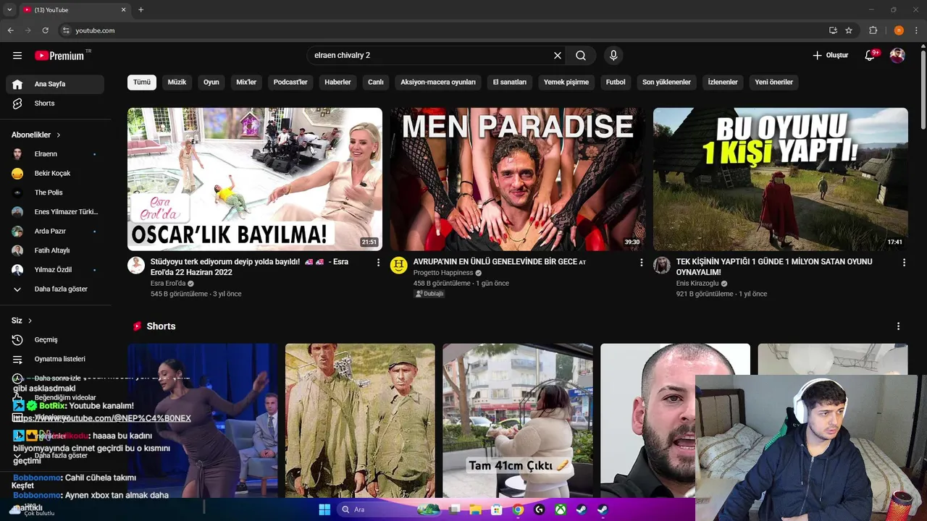The width and height of the screenshot is (927, 521).
Task: Open Fatih Altaylı channel in sidebar
Action: click(x=55, y=250)
